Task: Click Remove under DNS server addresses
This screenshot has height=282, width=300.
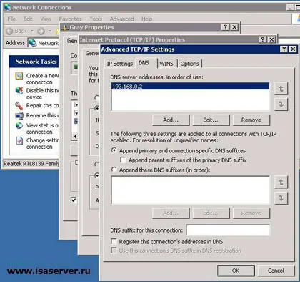Action: click(251, 120)
